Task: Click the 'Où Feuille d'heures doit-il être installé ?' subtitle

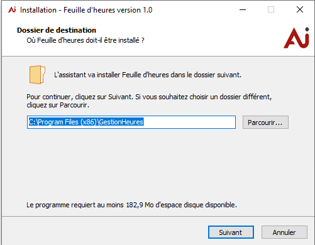Action: click(x=86, y=40)
